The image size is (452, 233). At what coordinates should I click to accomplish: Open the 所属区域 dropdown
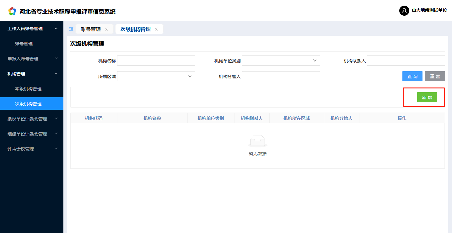coord(156,76)
